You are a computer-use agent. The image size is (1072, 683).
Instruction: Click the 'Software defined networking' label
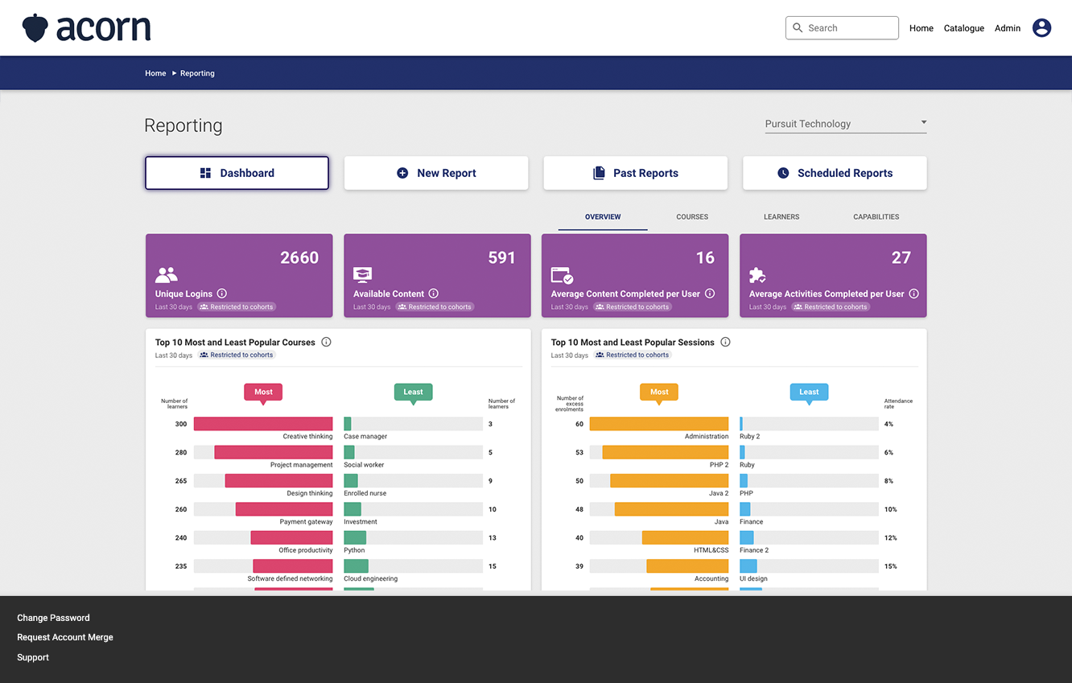point(291,579)
